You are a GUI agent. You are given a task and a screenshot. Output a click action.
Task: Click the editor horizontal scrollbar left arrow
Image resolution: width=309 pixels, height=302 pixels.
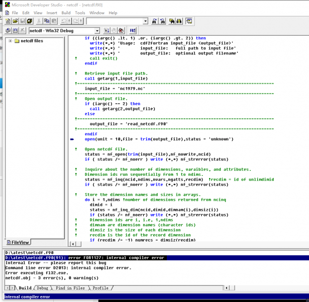pos(72,244)
